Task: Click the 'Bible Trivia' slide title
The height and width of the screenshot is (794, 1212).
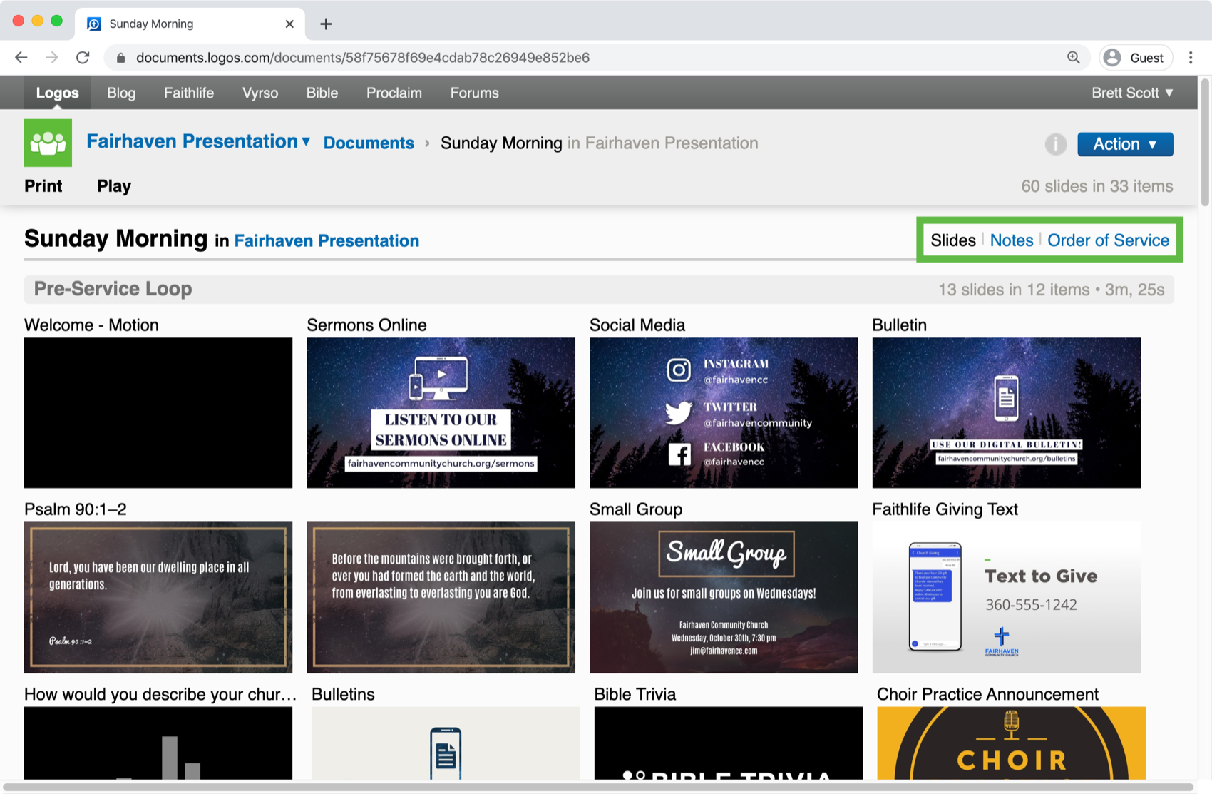Action: [x=635, y=694]
